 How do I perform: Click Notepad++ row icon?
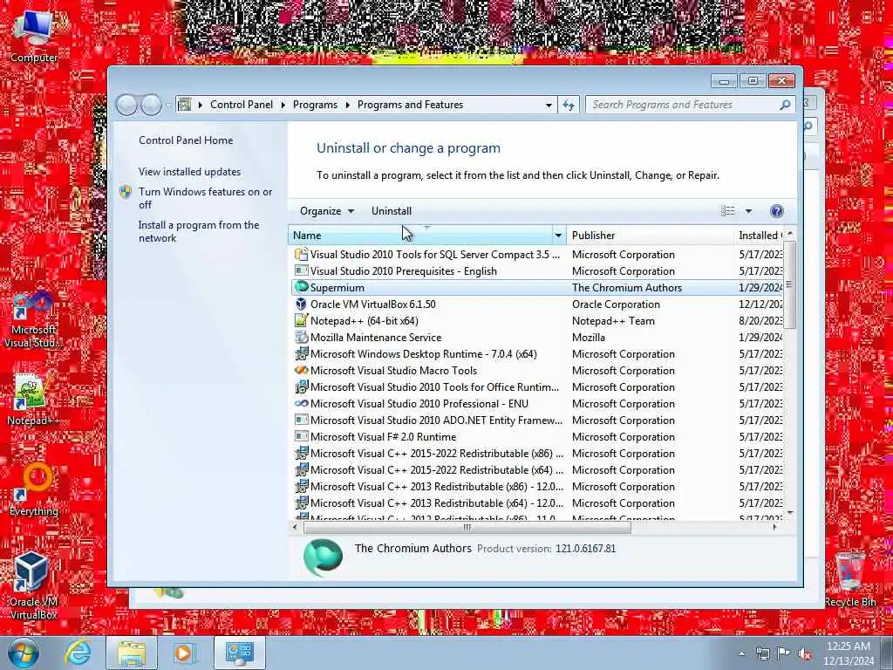pyautogui.click(x=301, y=320)
